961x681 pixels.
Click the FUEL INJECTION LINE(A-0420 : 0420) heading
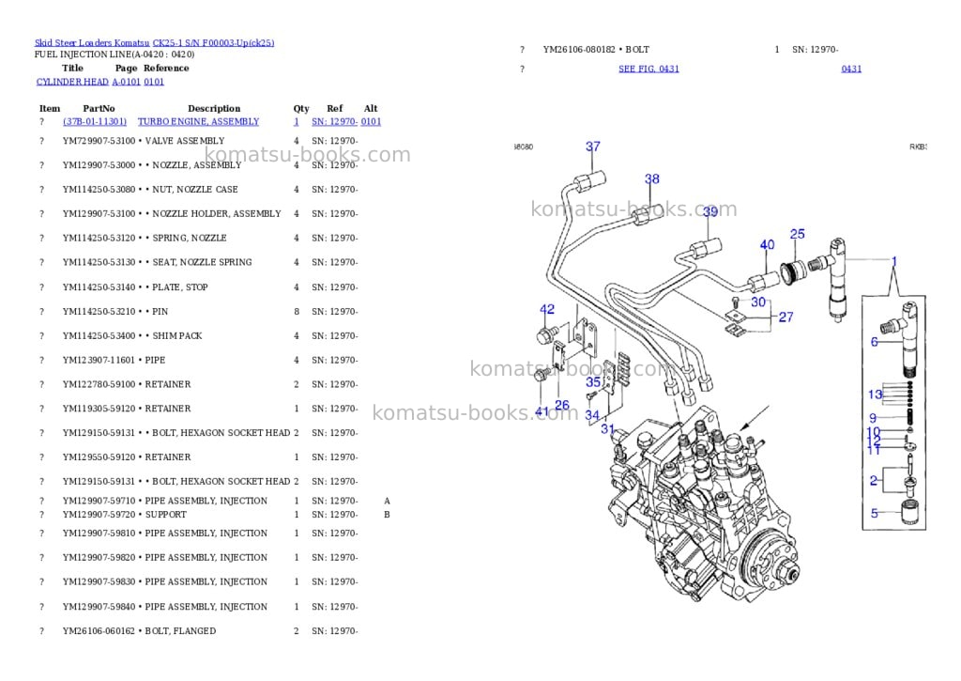pyautogui.click(x=114, y=54)
